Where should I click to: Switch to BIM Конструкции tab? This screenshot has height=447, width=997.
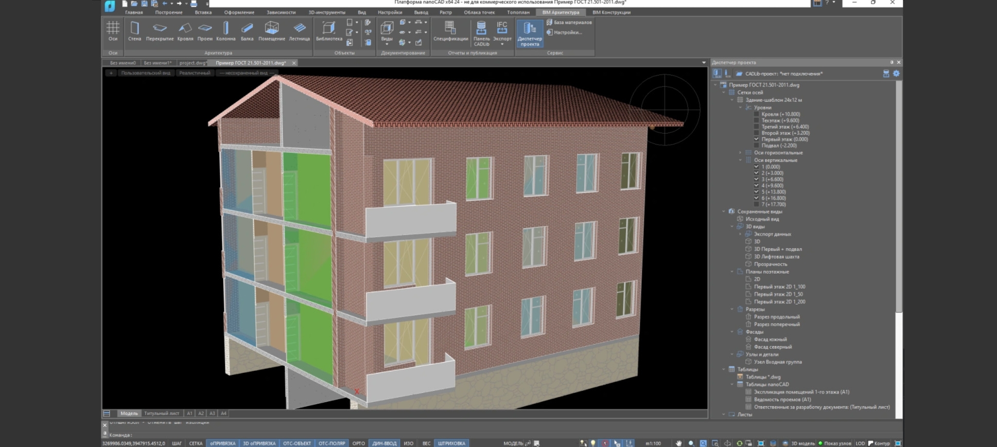click(611, 12)
